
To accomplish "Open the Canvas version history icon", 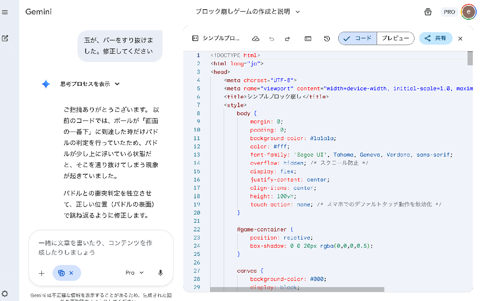I will [327, 38].
